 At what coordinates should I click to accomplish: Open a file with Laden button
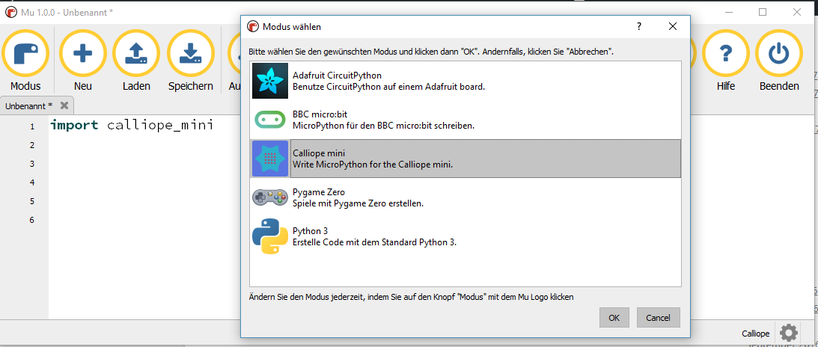[x=135, y=55]
